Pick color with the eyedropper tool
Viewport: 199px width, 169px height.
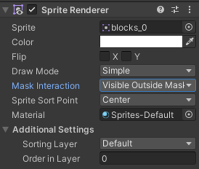[x=190, y=41]
